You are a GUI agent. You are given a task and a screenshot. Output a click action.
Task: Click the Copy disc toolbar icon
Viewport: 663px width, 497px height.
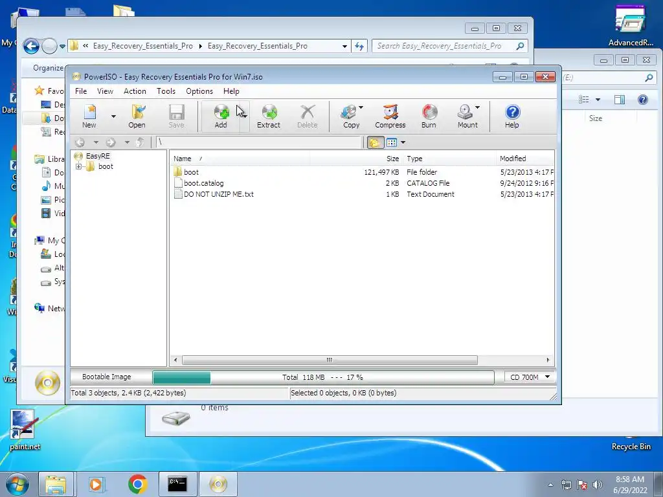tap(350, 116)
